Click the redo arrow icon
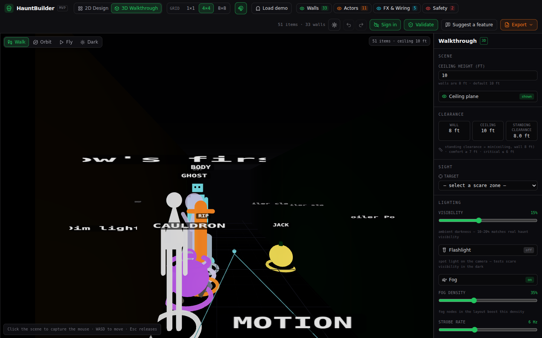This screenshot has width=542, height=338. click(361, 25)
